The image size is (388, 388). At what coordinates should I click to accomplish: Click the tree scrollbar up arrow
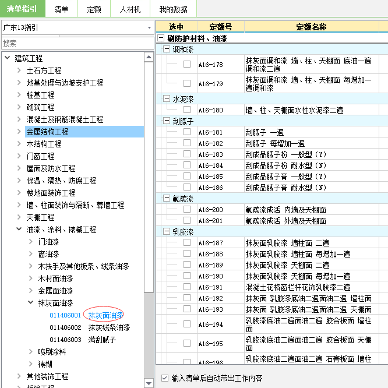(149, 57)
